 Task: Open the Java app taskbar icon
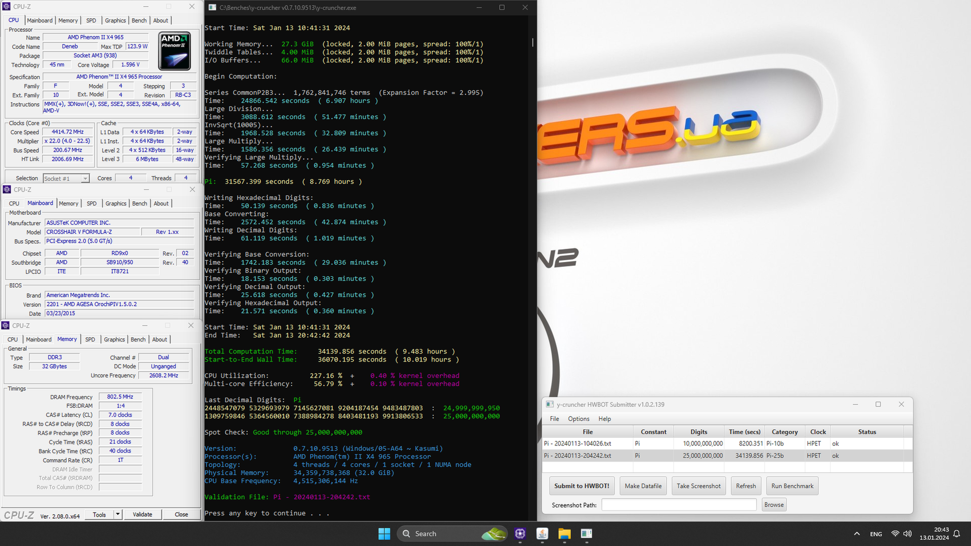[542, 533]
